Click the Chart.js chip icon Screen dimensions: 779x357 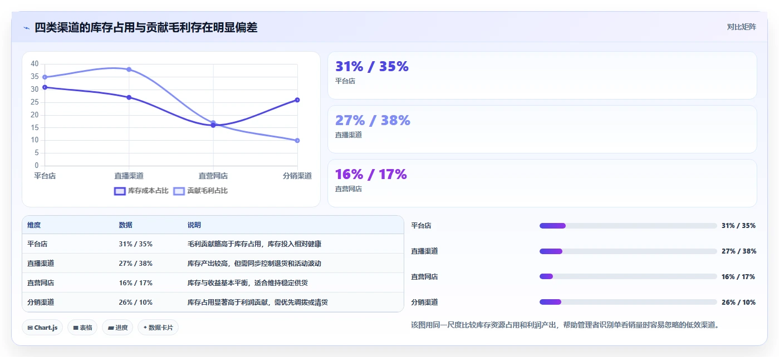click(x=30, y=328)
